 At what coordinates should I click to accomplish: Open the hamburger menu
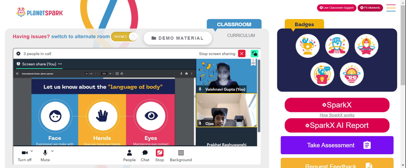391,8
